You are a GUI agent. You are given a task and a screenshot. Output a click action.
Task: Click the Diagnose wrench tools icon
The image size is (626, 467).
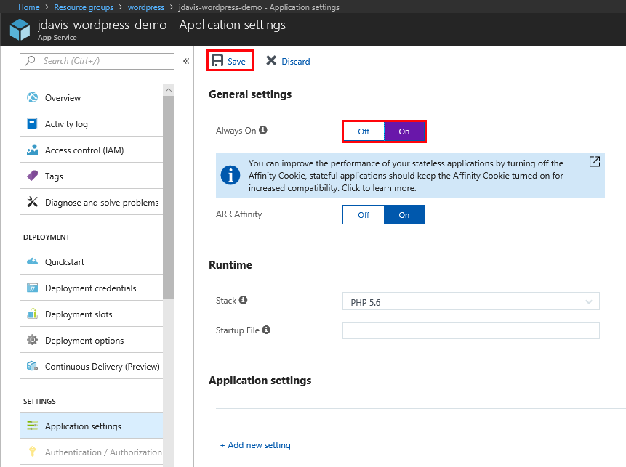(x=32, y=202)
